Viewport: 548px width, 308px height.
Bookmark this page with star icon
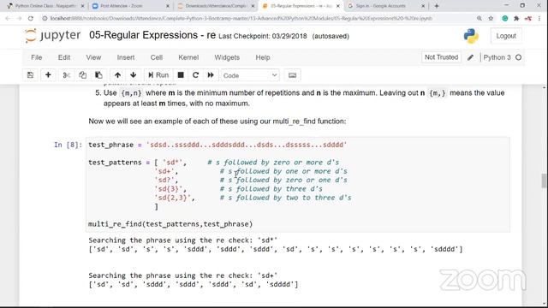tap(491, 18)
